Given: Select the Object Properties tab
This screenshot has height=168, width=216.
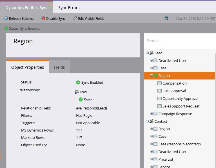Looking at the screenshot, I should pyautogui.click(x=28, y=67).
